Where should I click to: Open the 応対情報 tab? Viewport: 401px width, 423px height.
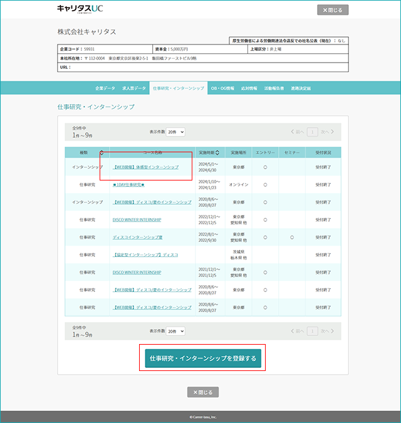[x=249, y=88]
